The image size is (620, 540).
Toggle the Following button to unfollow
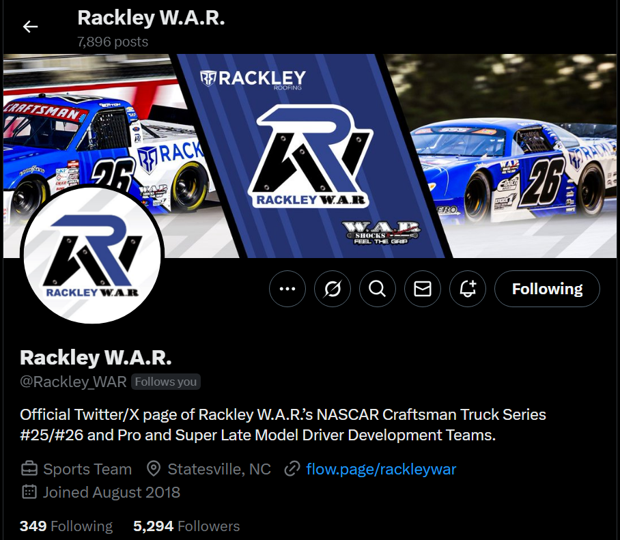(x=547, y=289)
